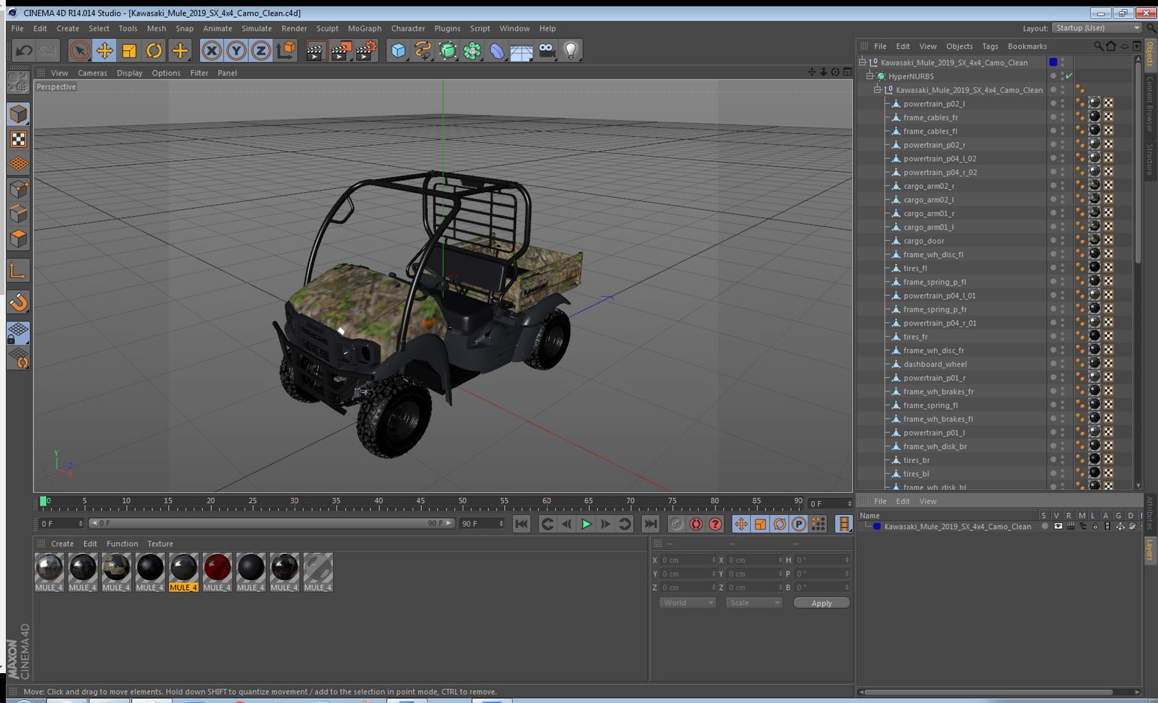This screenshot has height=703, width=1158.
Task: Open the Object Manager Tags menu
Action: tap(990, 46)
